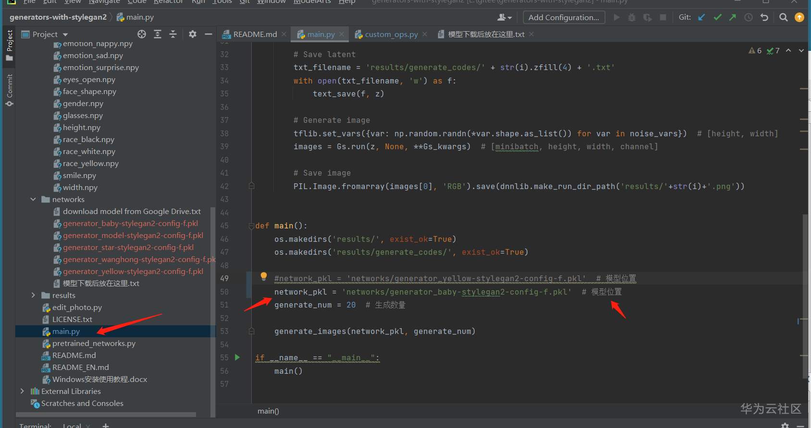Click the lightbulb intention icon on line 49
This screenshot has width=811, height=428.
(x=263, y=276)
